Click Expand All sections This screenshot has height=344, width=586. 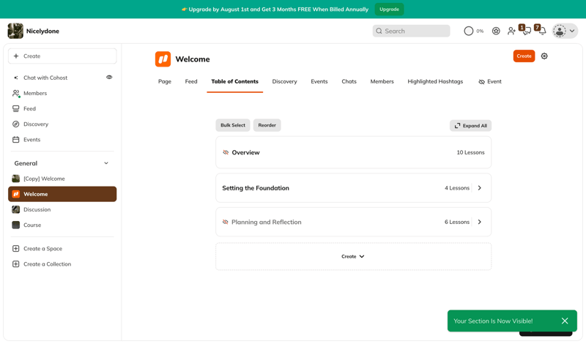pyautogui.click(x=470, y=126)
